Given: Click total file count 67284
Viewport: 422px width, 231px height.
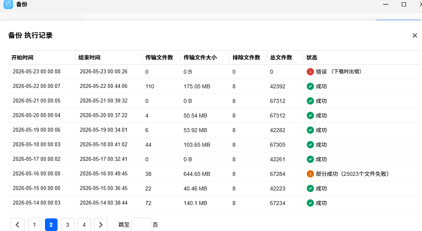Looking at the screenshot, I should tap(278, 174).
